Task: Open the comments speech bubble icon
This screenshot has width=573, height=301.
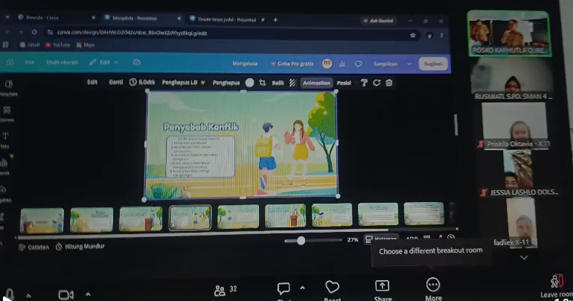Action: pos(359,63)
